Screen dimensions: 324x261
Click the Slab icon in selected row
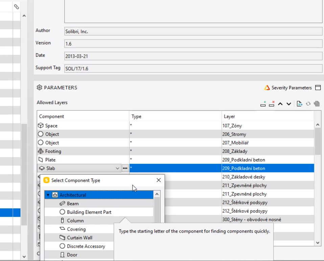[42, 168]
